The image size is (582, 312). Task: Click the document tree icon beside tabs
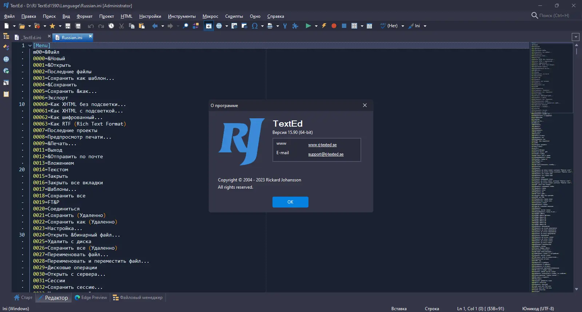click(x=6, y=36)
